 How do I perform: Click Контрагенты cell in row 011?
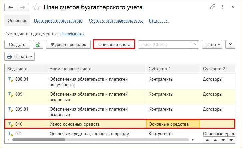click(x=173, y=134)
